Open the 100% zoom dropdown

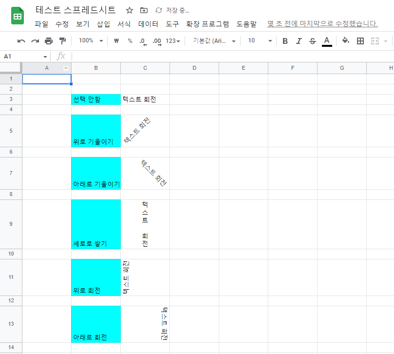pyautogui.click(x=91, y=41)
